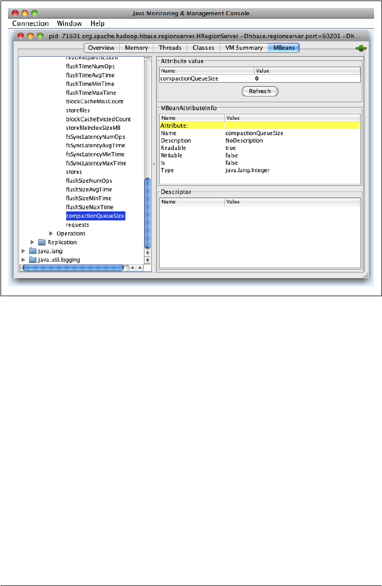
Task: Select the fsSyncLatencyMinTime attribute
Action: [95, 154]
